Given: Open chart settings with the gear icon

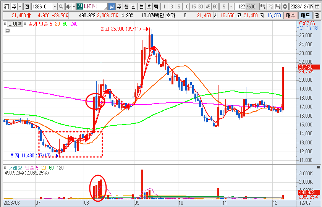Looking at the screenshot, I should click(285, 7).
